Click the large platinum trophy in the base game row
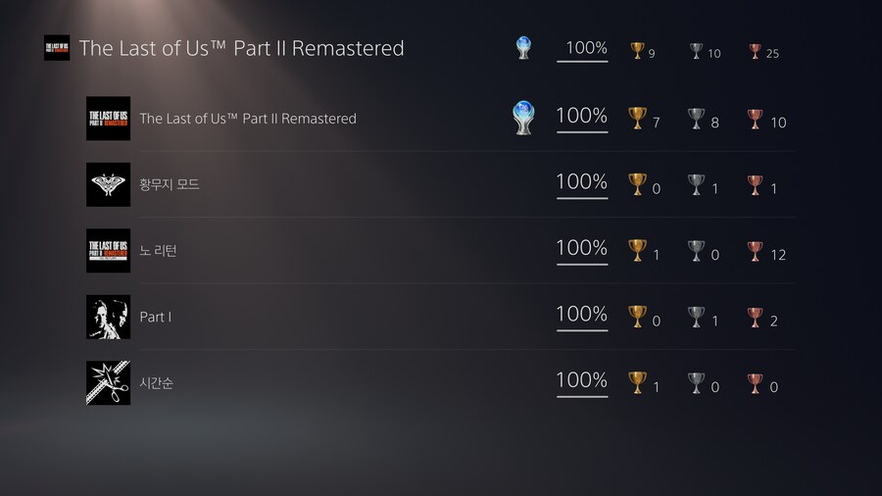Image resolution: width=882 pixels, height=496 pixels. [x=524, y=118]
